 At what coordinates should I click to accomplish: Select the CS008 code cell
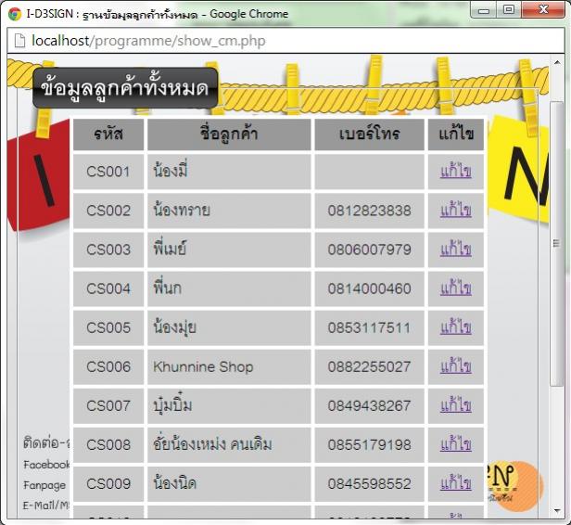[108, 444]
